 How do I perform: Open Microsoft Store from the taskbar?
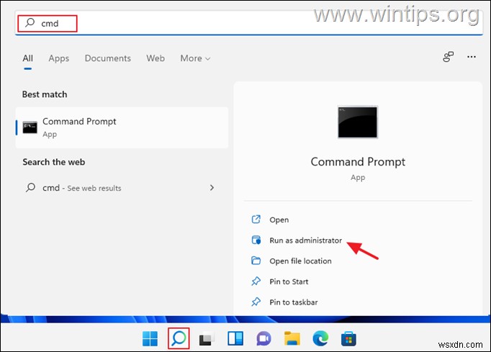[x=348, y=338]
